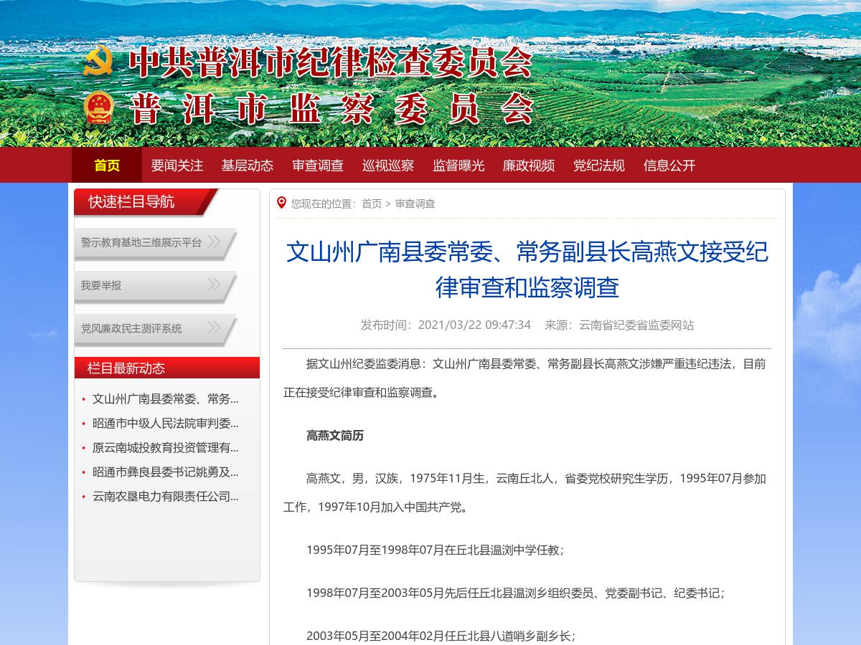861x645 pixels.
Task: Open the 首页 navigation tab
Action: click(107, 165)
